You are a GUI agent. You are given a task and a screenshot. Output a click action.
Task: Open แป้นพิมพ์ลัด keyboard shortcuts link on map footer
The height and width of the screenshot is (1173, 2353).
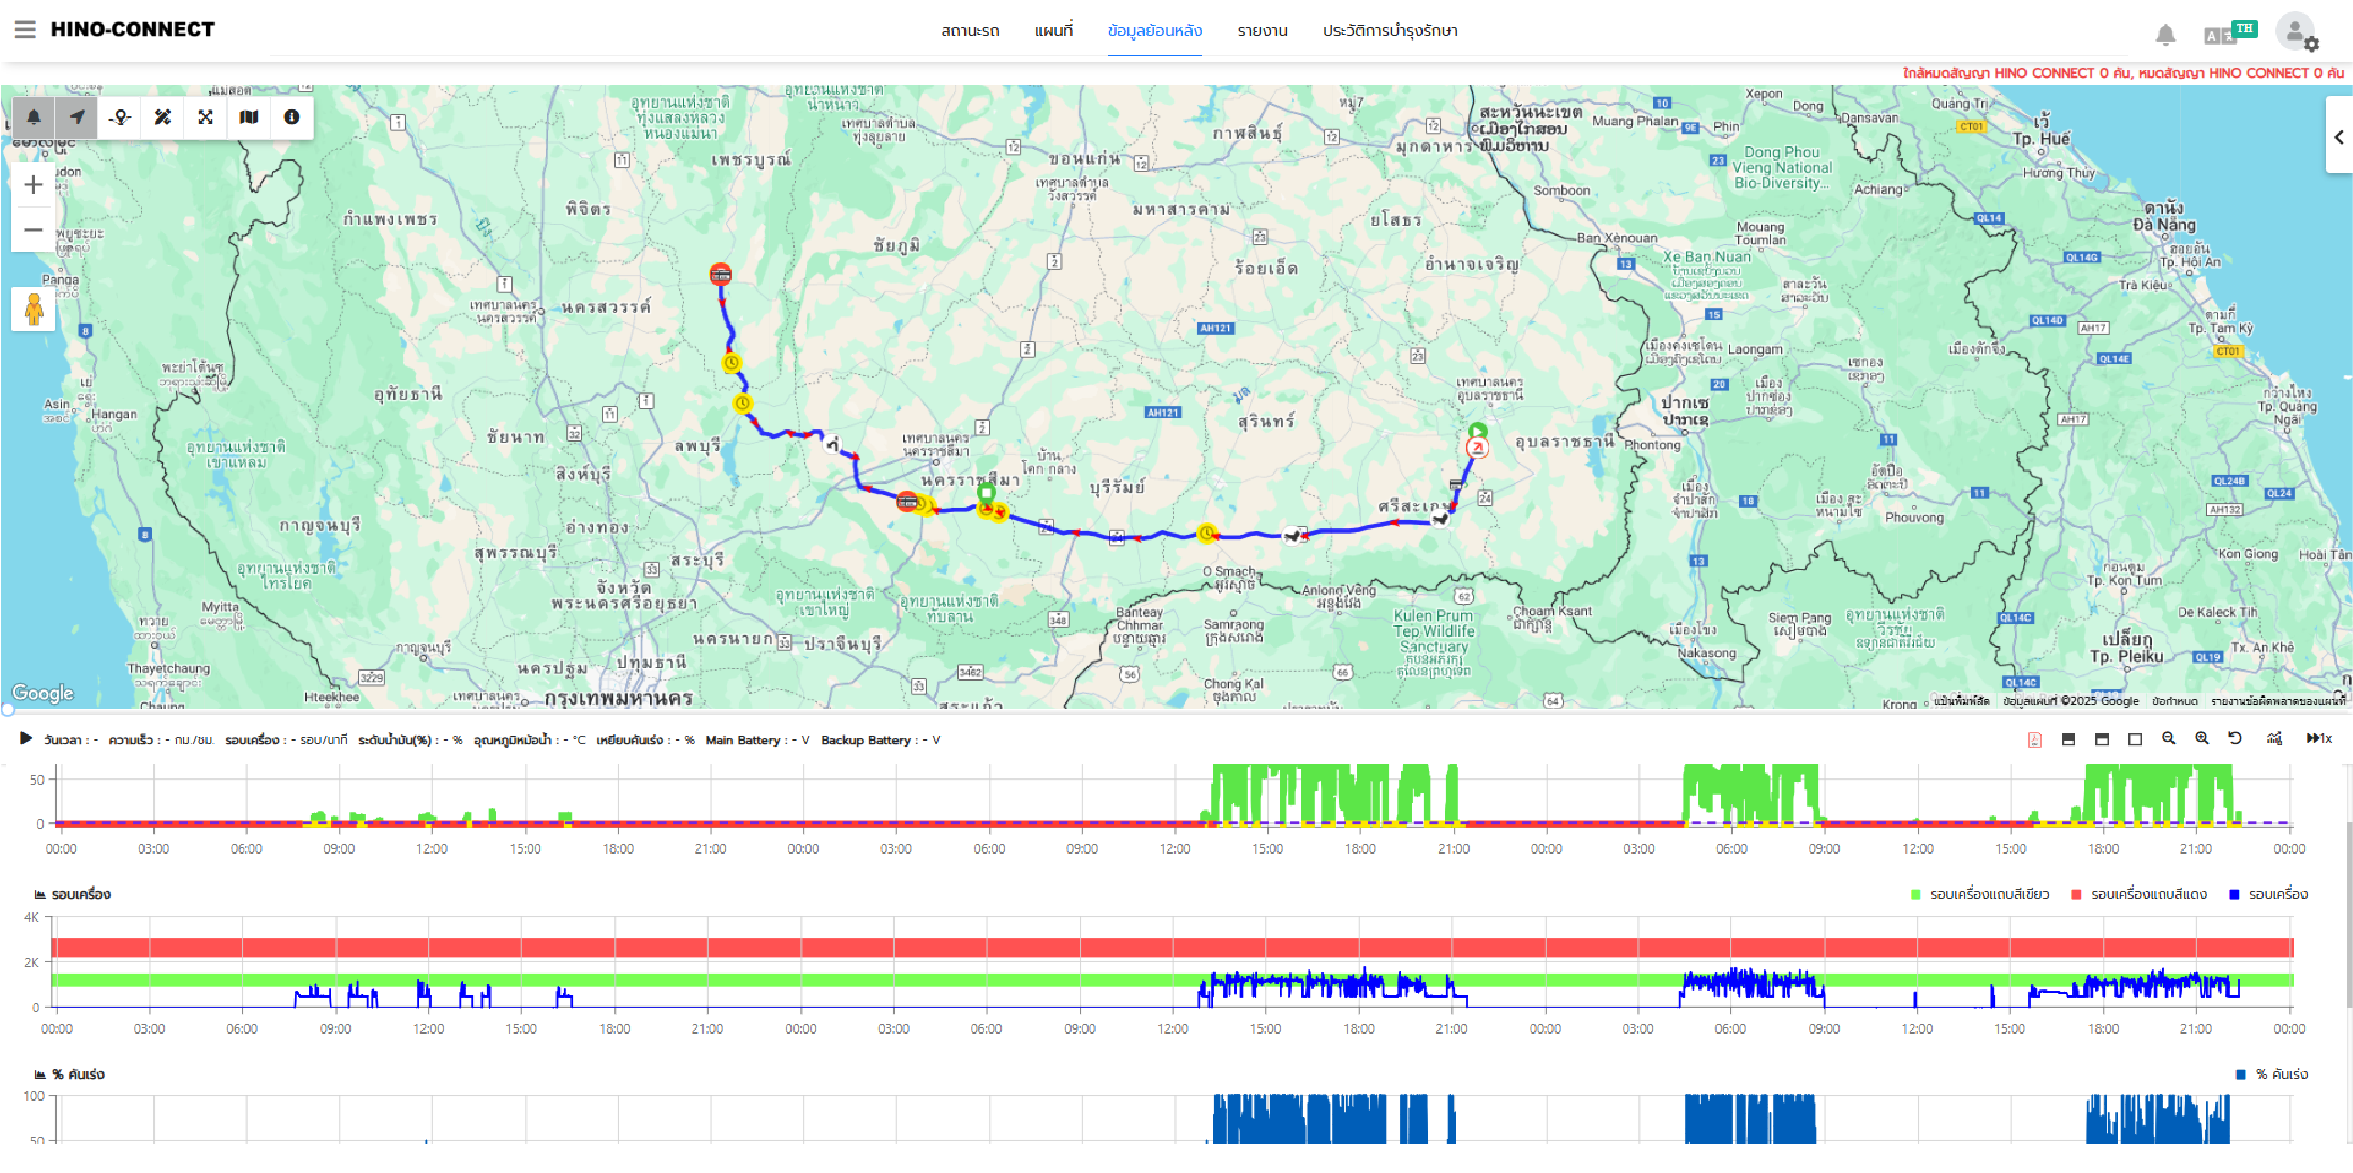1961,701
